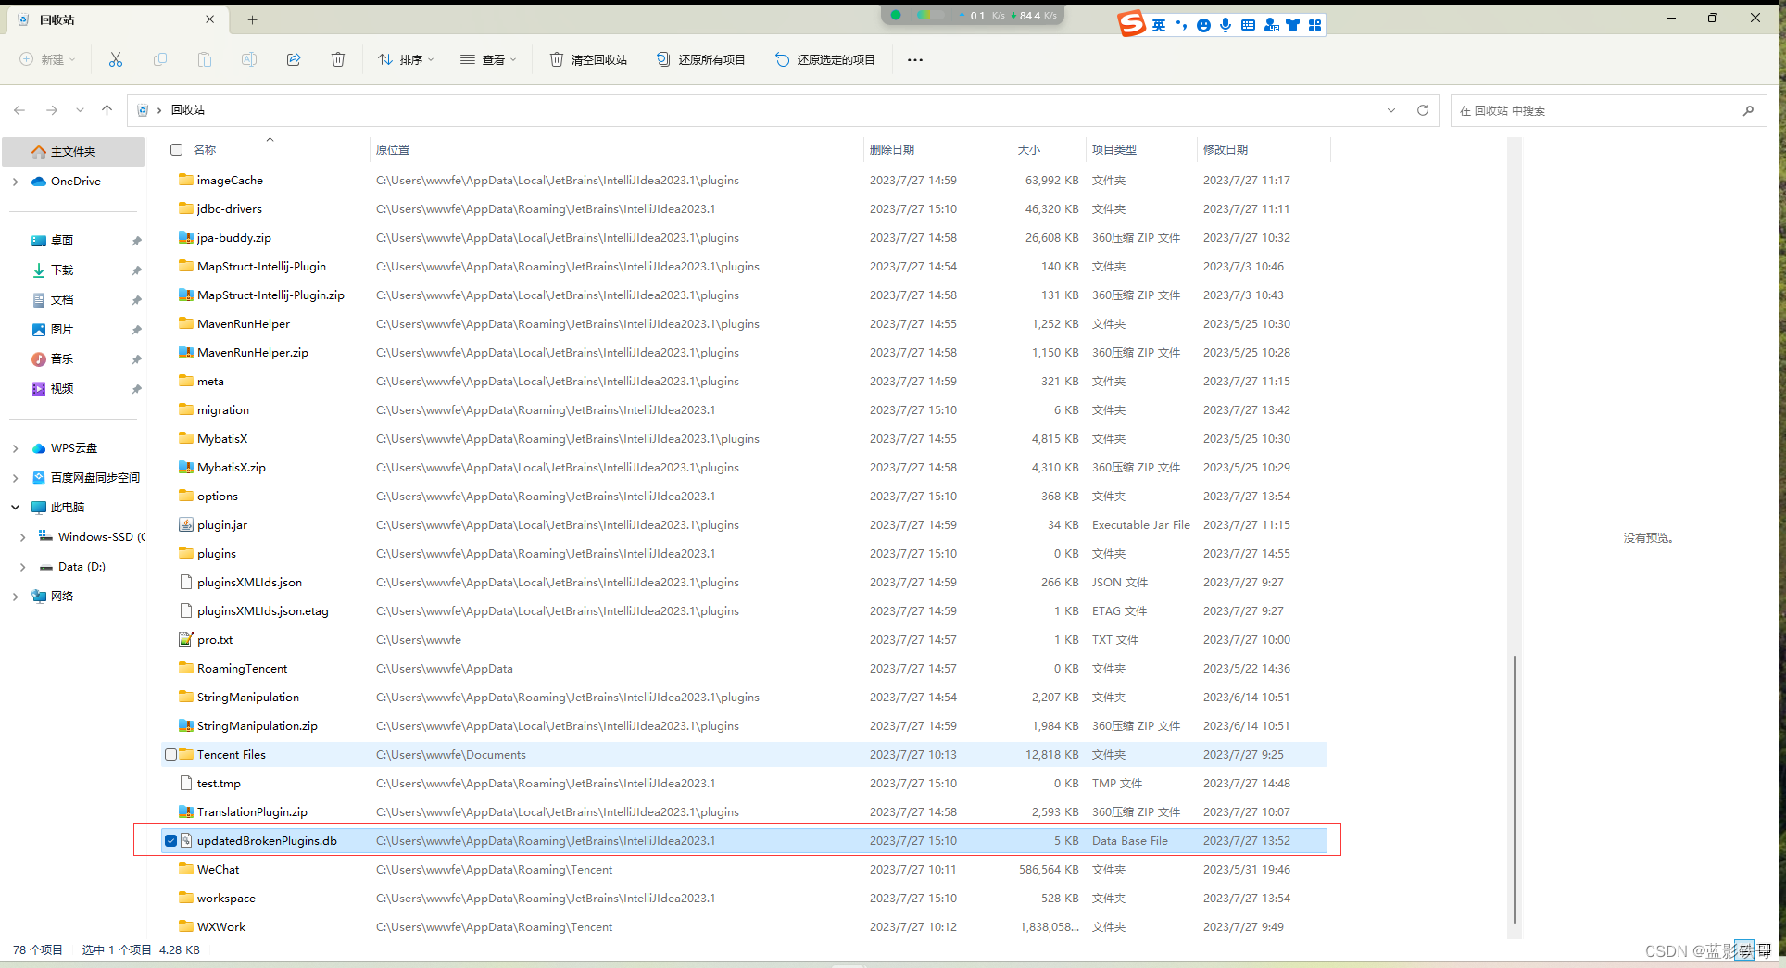The height and width of the screenshot is (968, 1786).
Task: Open 桌面 in the sidebar
Action: pos(62,241)
